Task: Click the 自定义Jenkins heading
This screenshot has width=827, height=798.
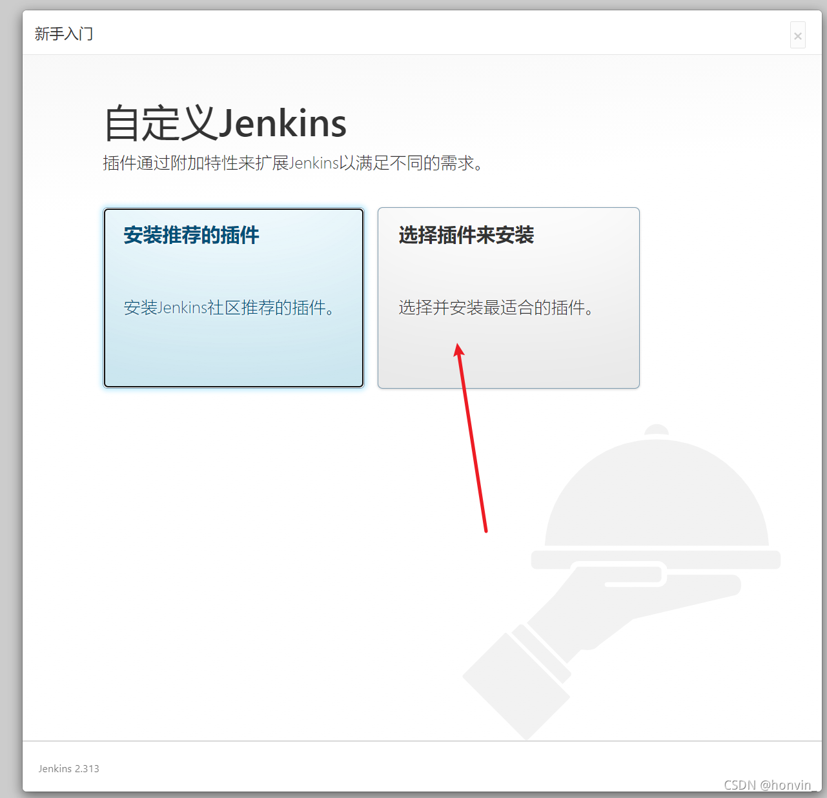Action: (x=225, y=123)
